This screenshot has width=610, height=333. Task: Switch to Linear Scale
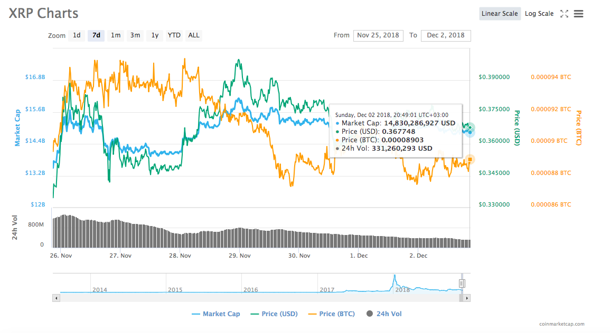pos(500,14)
